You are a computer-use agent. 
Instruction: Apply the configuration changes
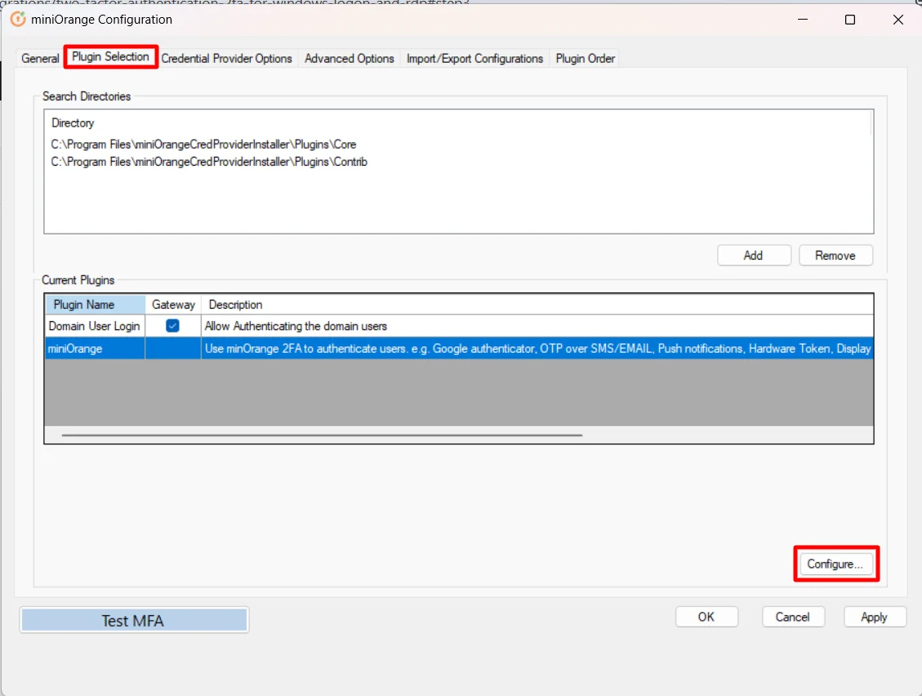coord(874,617)
